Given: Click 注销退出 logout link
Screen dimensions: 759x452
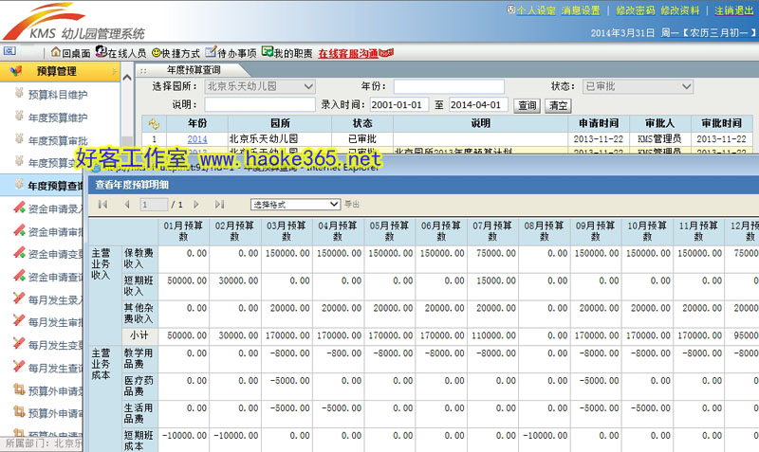Looking at the screenshot, I should point(733,10).
